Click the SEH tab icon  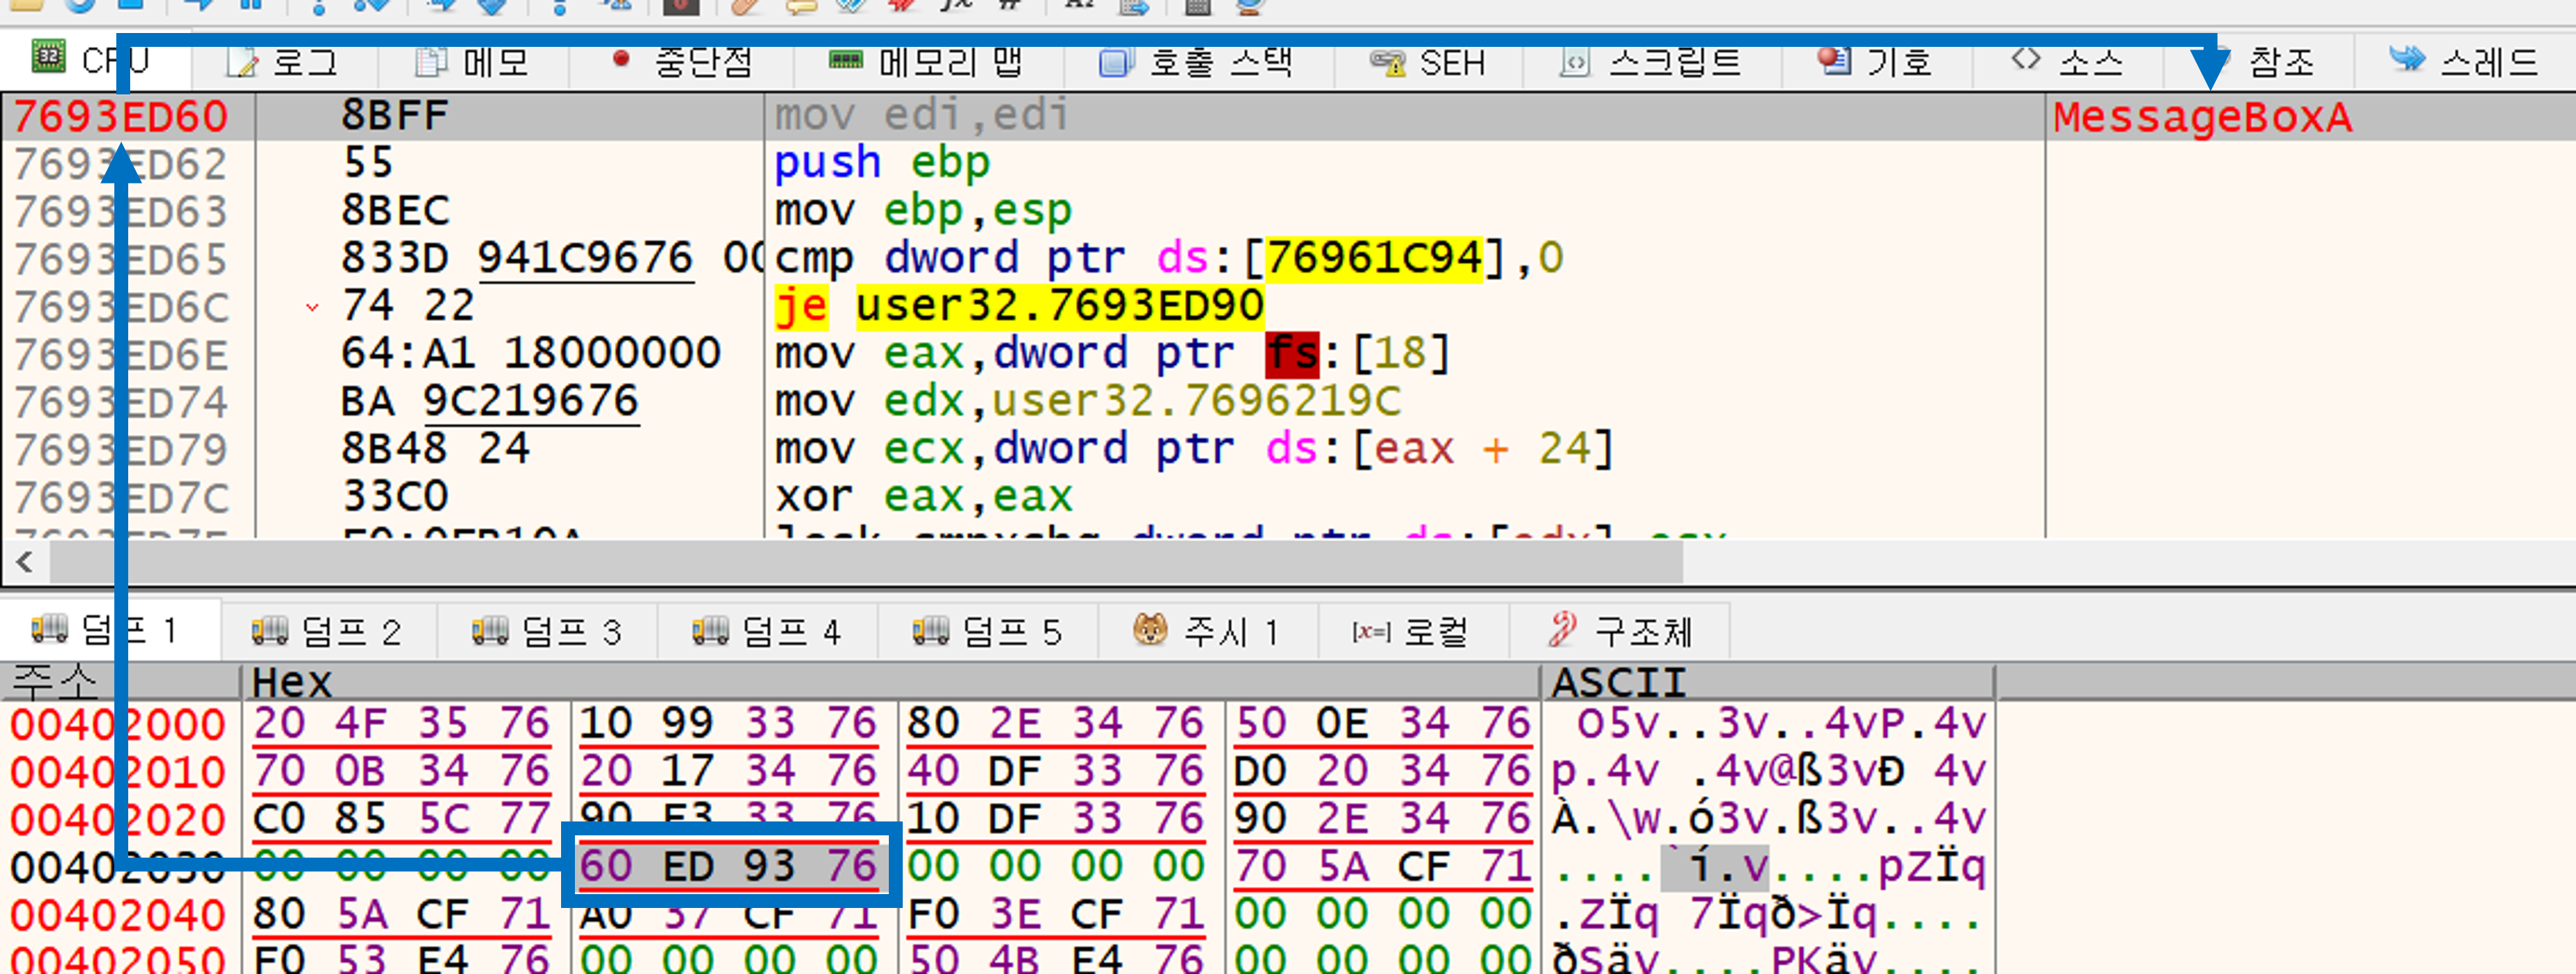click(1388, 63)
